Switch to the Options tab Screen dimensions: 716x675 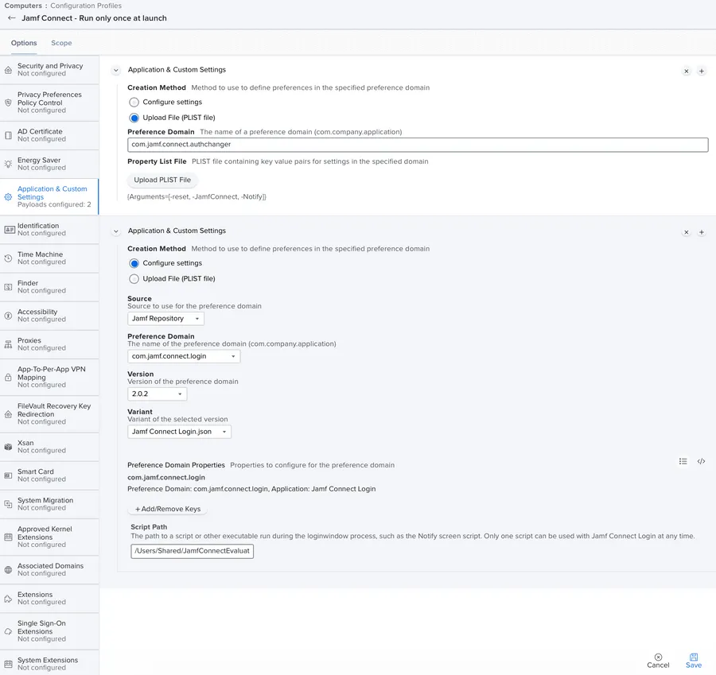pyautogui.click(x=24, y=43)
